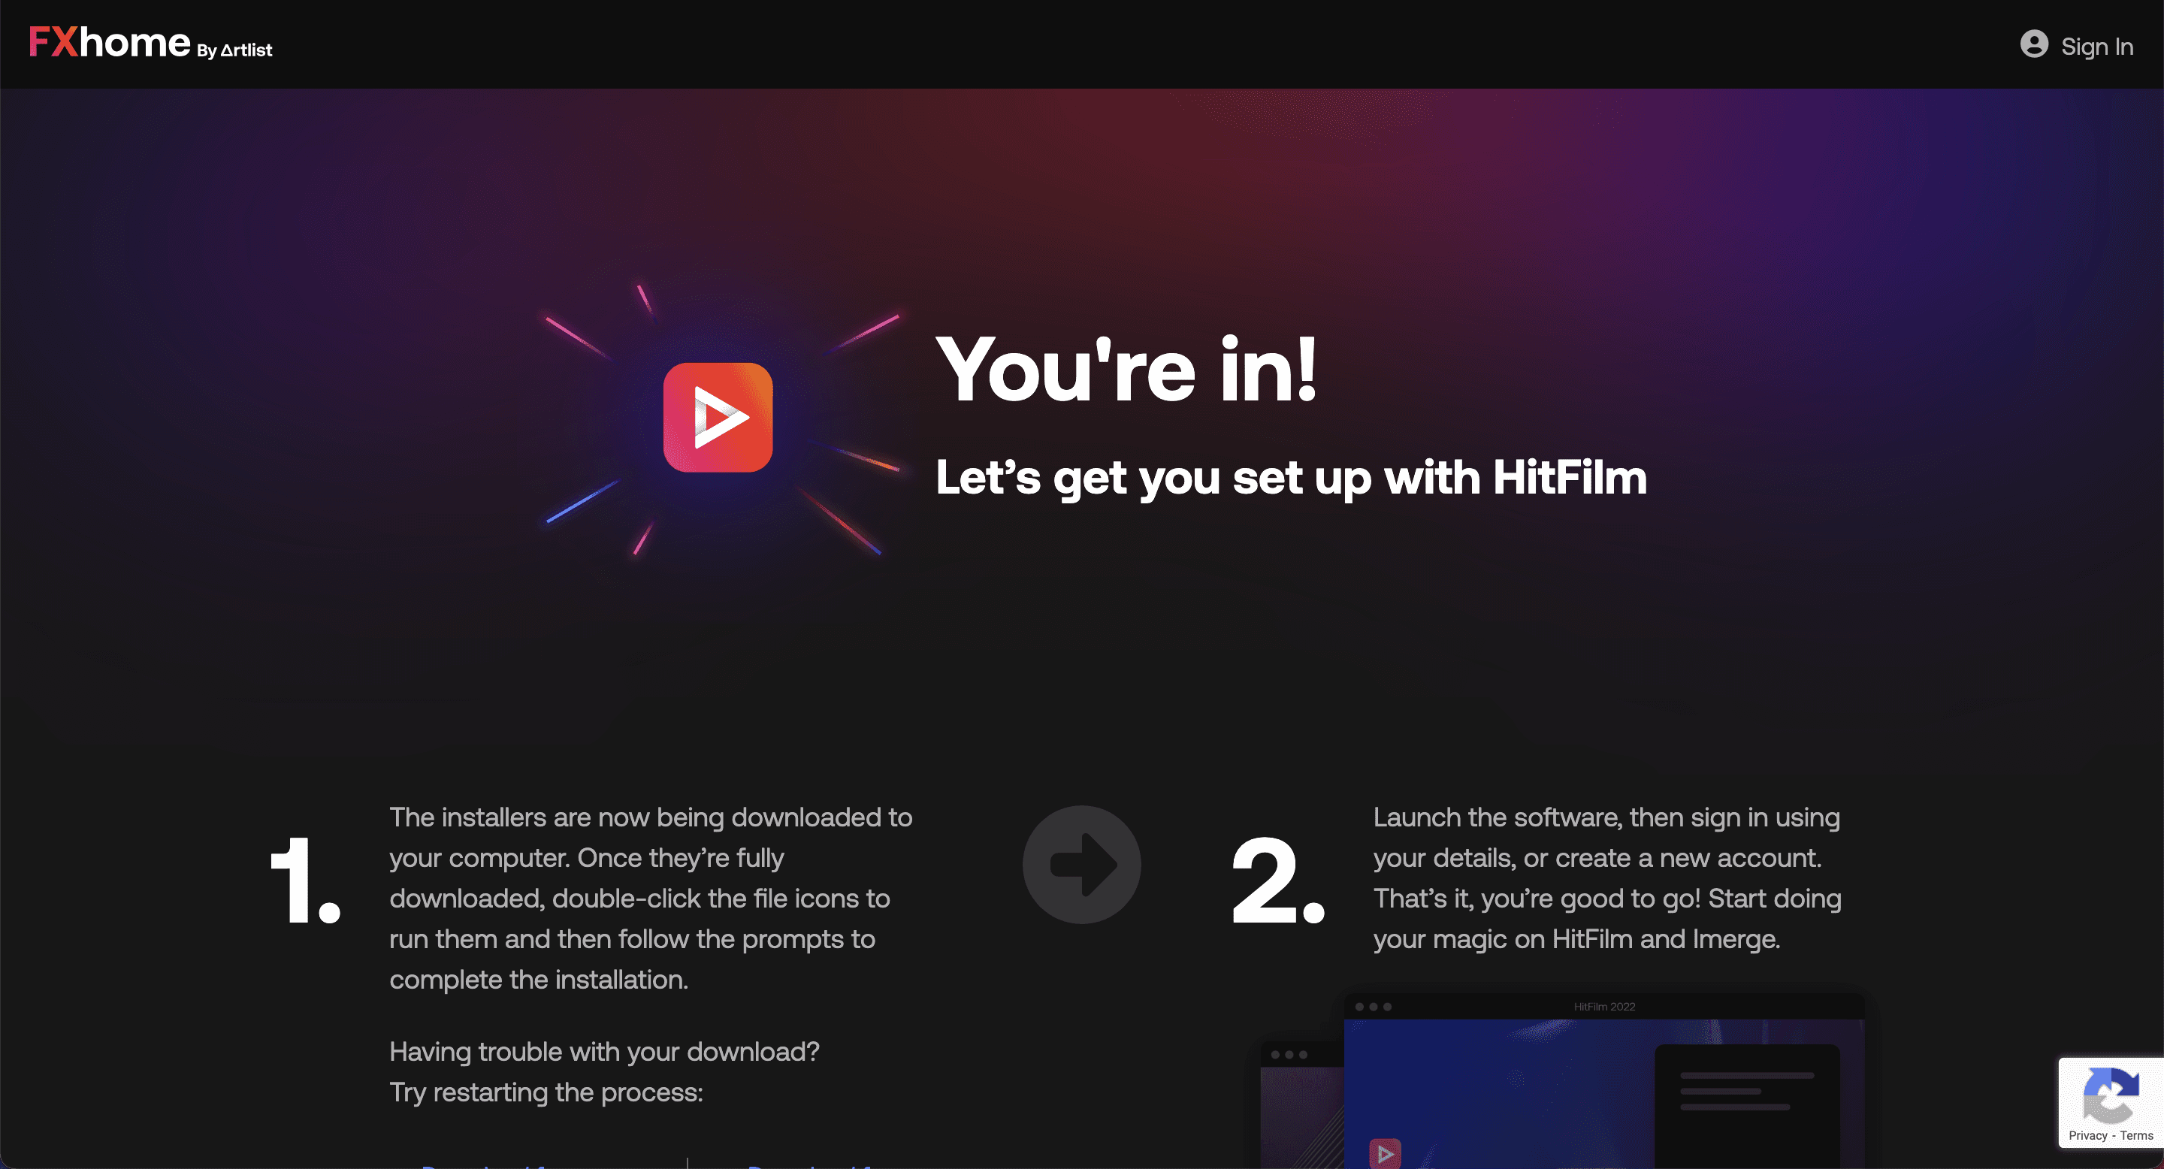This screenshot has width=2164, height=1169.
Task: Click the small play icon in the preview
Action: point(1384,1154)
